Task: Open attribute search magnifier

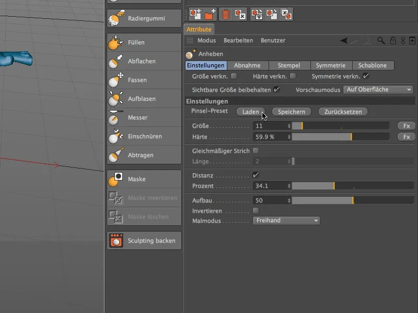Action: [x=381, y=41]
